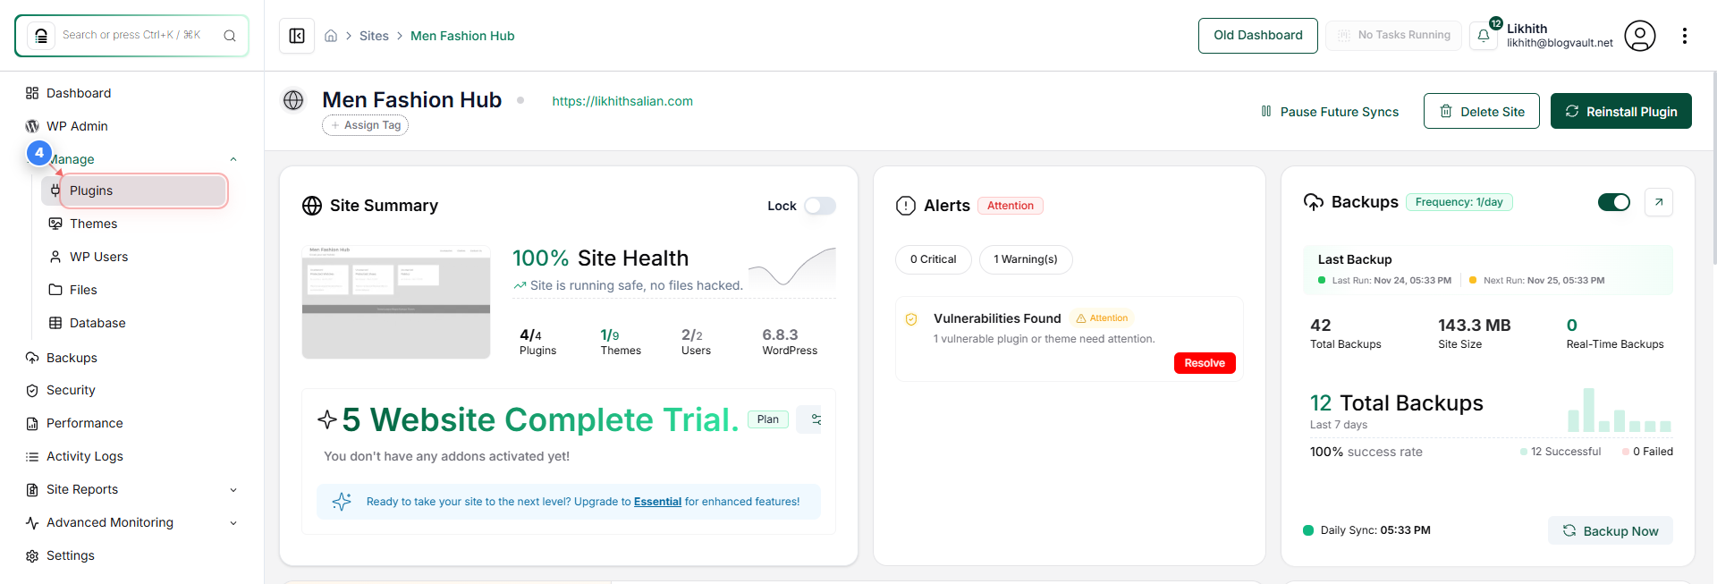Open the notifications bell icon
This screenshot has width=1717, height=584.
pyautogui.click(x=1484, y=36)
